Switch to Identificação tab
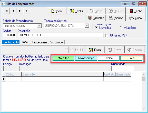The image size is (148, 113). pos(11,42)
